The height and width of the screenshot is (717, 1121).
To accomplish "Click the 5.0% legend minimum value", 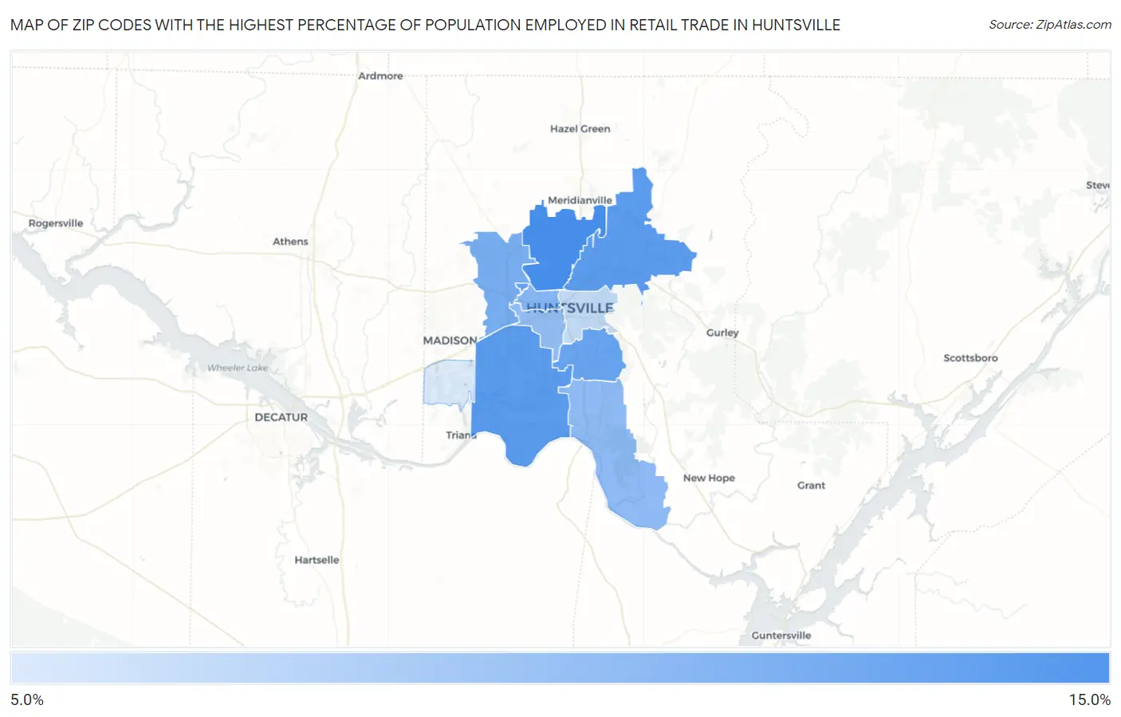I will pos(27,700).
